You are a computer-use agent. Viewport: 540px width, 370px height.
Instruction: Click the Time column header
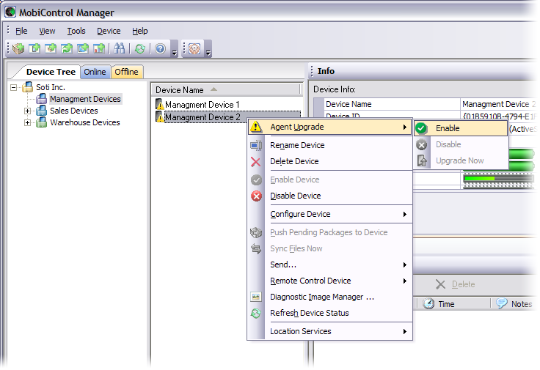[453, 304]
